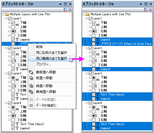
Task: Open プロパティ... from the context menu
Action: click(43, 64)
